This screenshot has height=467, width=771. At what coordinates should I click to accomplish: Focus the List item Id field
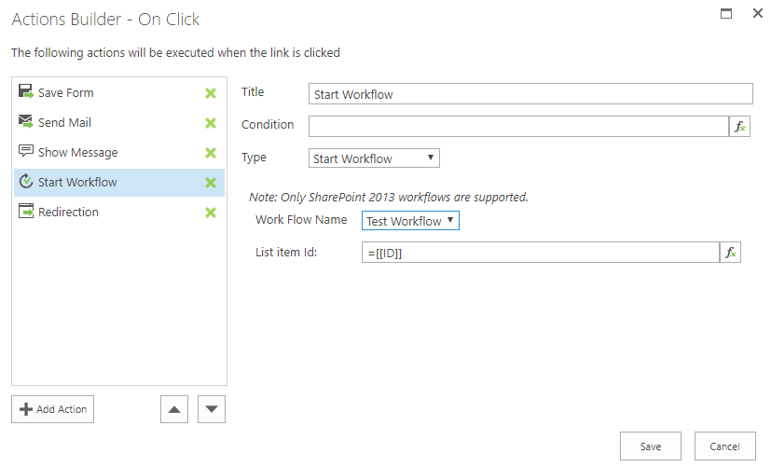[540, 253]
